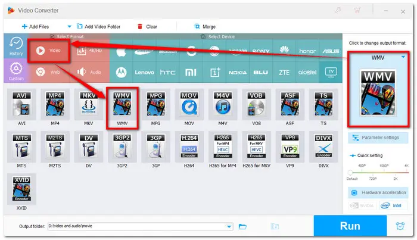Open Parameter settings

[378, 138]
